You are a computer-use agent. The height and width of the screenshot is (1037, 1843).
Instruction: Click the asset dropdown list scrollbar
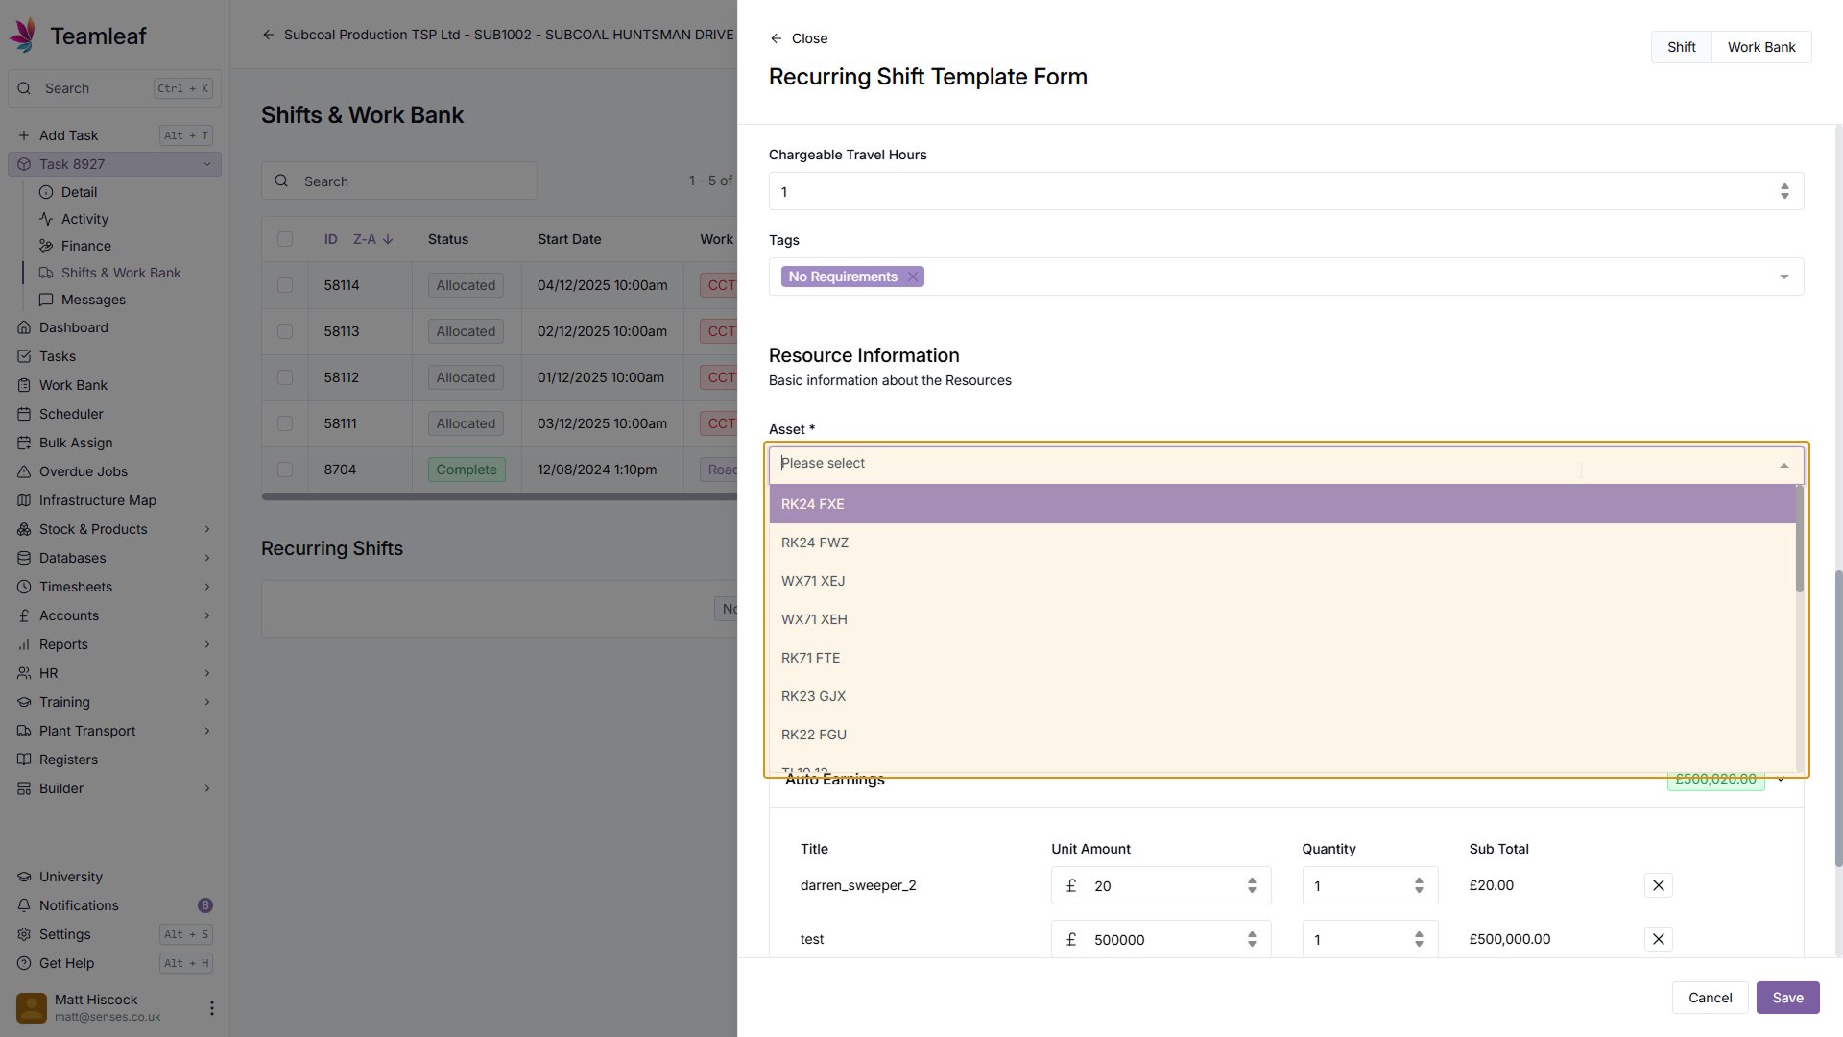[1799, 540]
